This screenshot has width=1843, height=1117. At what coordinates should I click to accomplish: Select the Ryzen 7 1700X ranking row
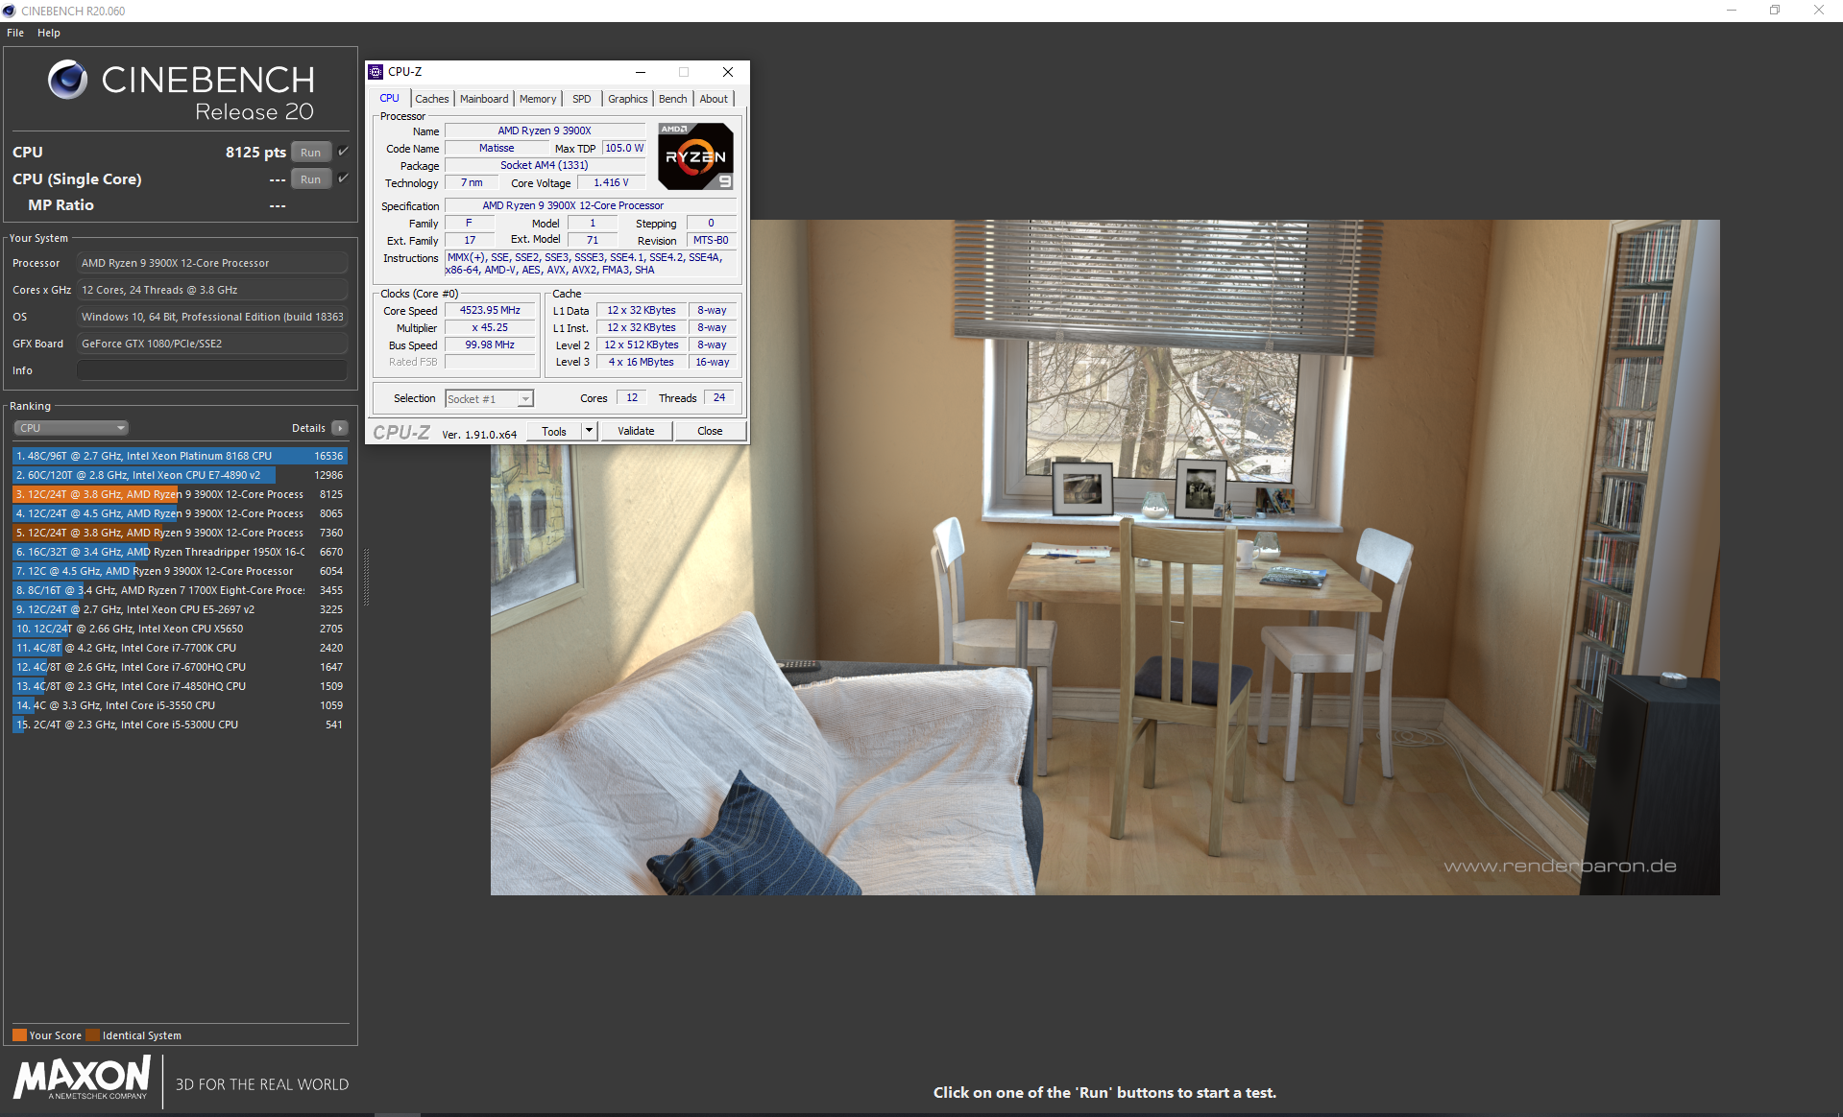click(180, 590)
